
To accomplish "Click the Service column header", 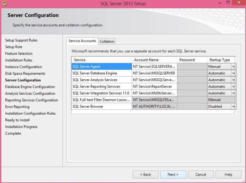I will point(102,60).
